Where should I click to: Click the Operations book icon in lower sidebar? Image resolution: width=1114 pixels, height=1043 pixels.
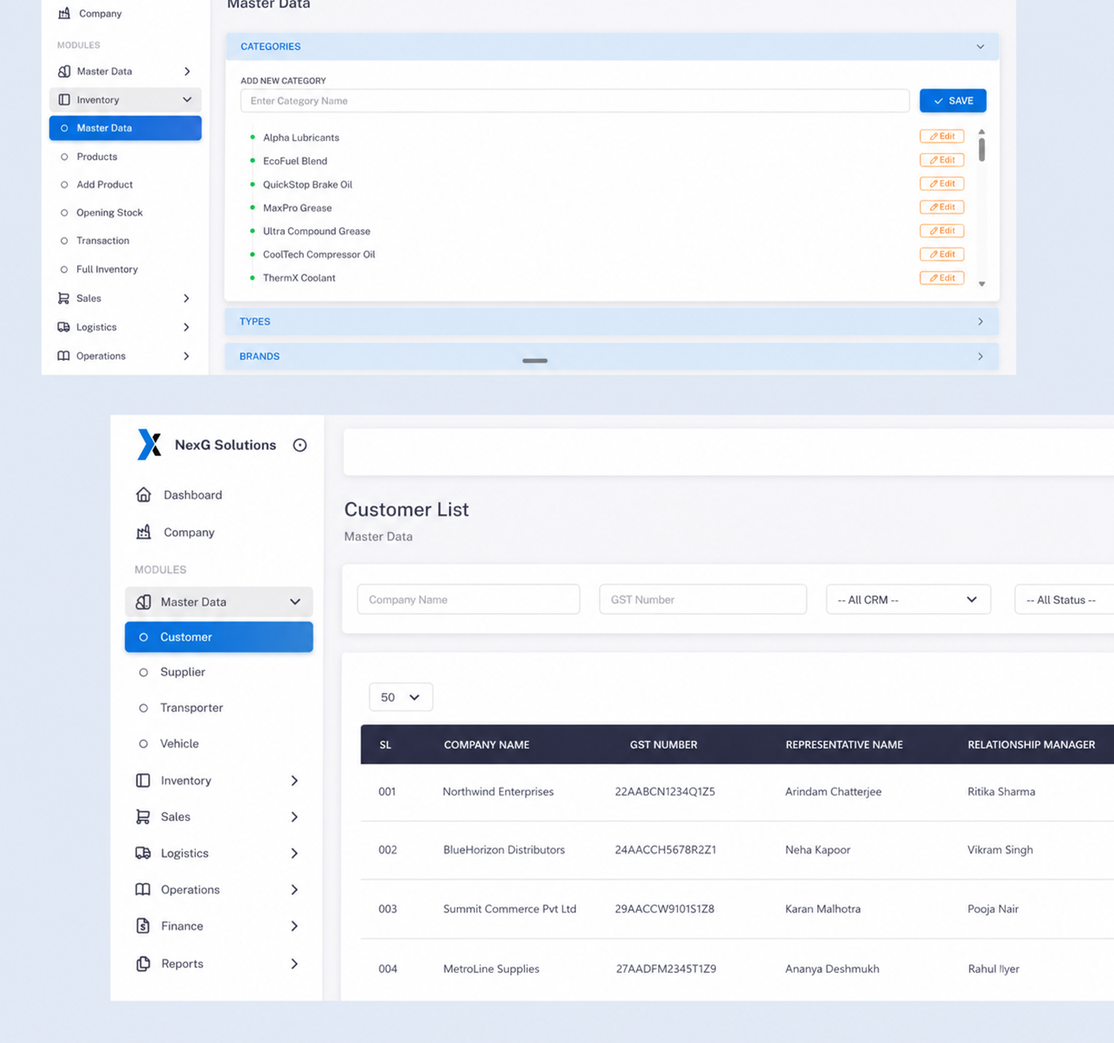143,889
